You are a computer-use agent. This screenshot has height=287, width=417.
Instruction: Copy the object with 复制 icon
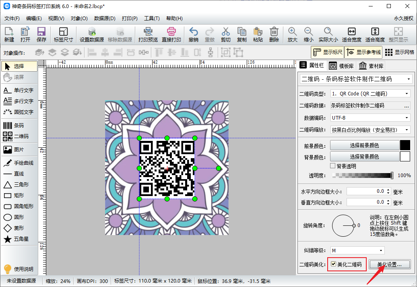[242, 35]
